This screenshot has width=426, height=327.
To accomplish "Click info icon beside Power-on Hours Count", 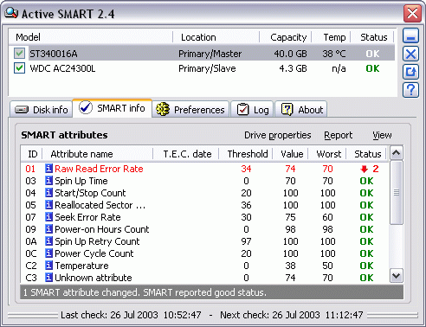I will click(x=48, y=229).
